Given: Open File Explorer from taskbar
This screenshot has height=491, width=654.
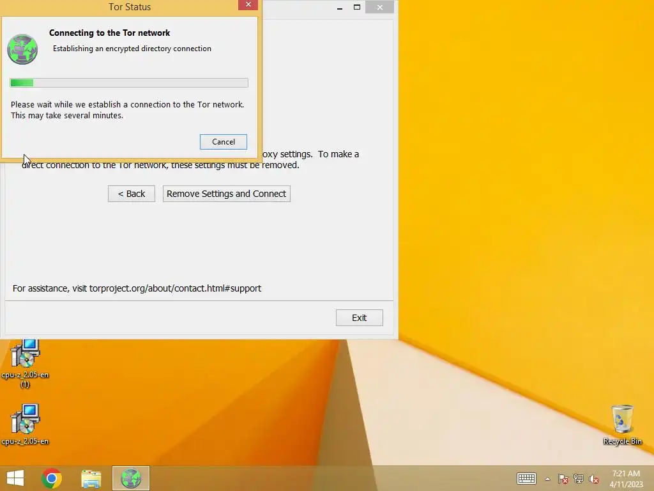Looking at the screenshot, I should click(91, 478).
